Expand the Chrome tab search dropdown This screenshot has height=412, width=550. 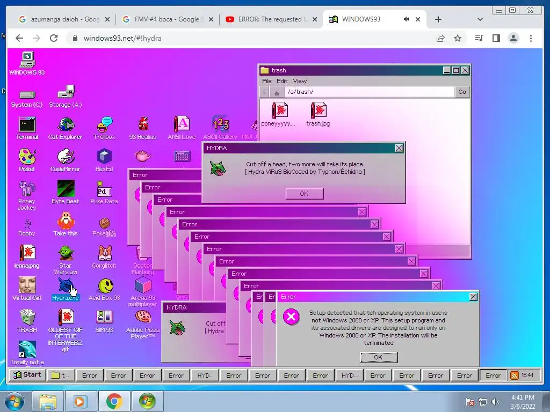(x=480, y=20)
